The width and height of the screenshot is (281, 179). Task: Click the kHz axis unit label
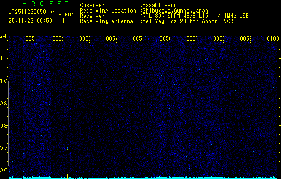click(x=4, y=37)
